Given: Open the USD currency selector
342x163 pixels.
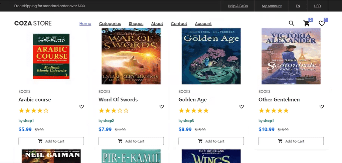Looking at the screenshot, I should (x=317, y=6).
